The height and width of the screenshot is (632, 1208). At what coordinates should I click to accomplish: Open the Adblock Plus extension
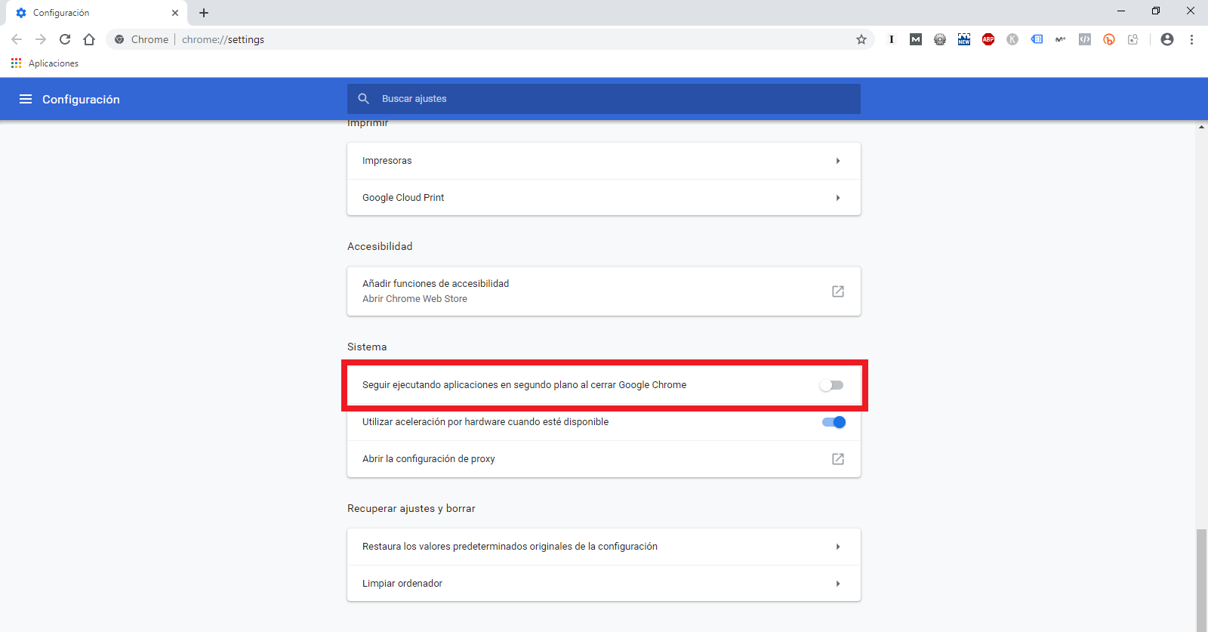[988, 39]
